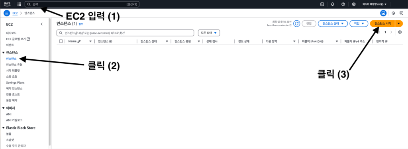Image resolution: width=408 pixels, height=149 pixels.
Task: Focus the top 검색 search field
Action: [82, 4]
